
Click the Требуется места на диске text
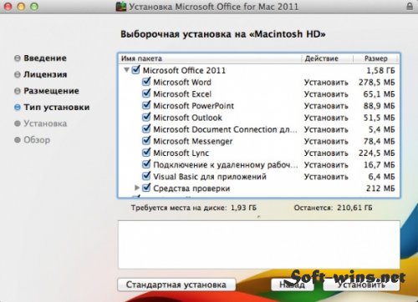tap(194, 208)
